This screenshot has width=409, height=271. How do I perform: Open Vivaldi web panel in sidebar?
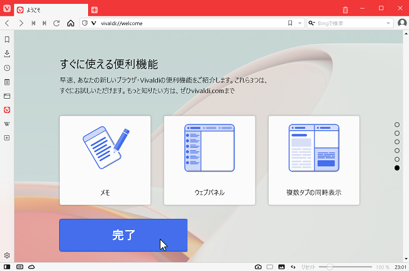[7, 110]
